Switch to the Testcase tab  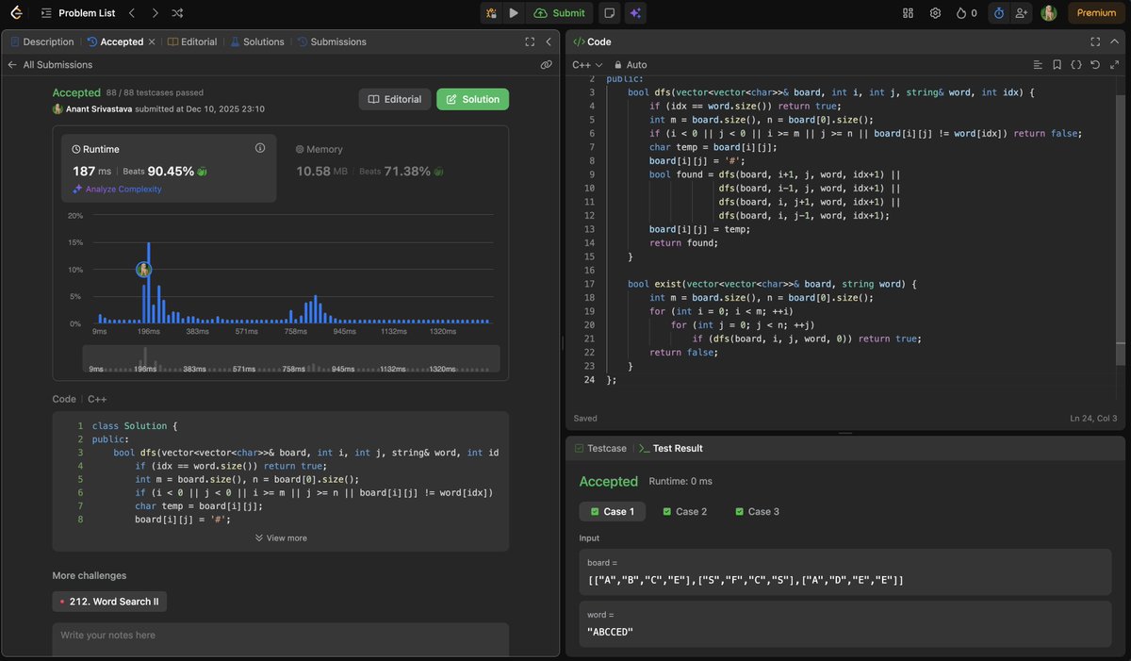click(x=599, y=449)
